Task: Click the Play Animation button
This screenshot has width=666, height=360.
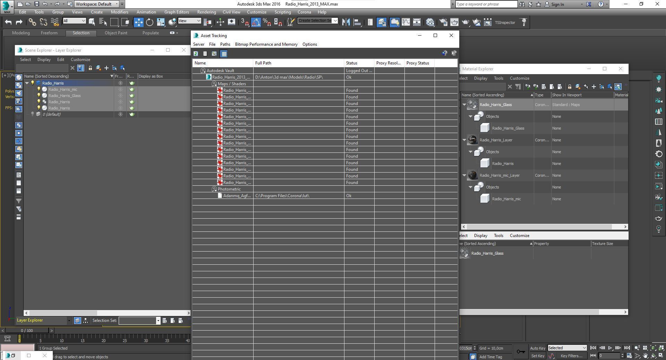Action: [610, 348]
